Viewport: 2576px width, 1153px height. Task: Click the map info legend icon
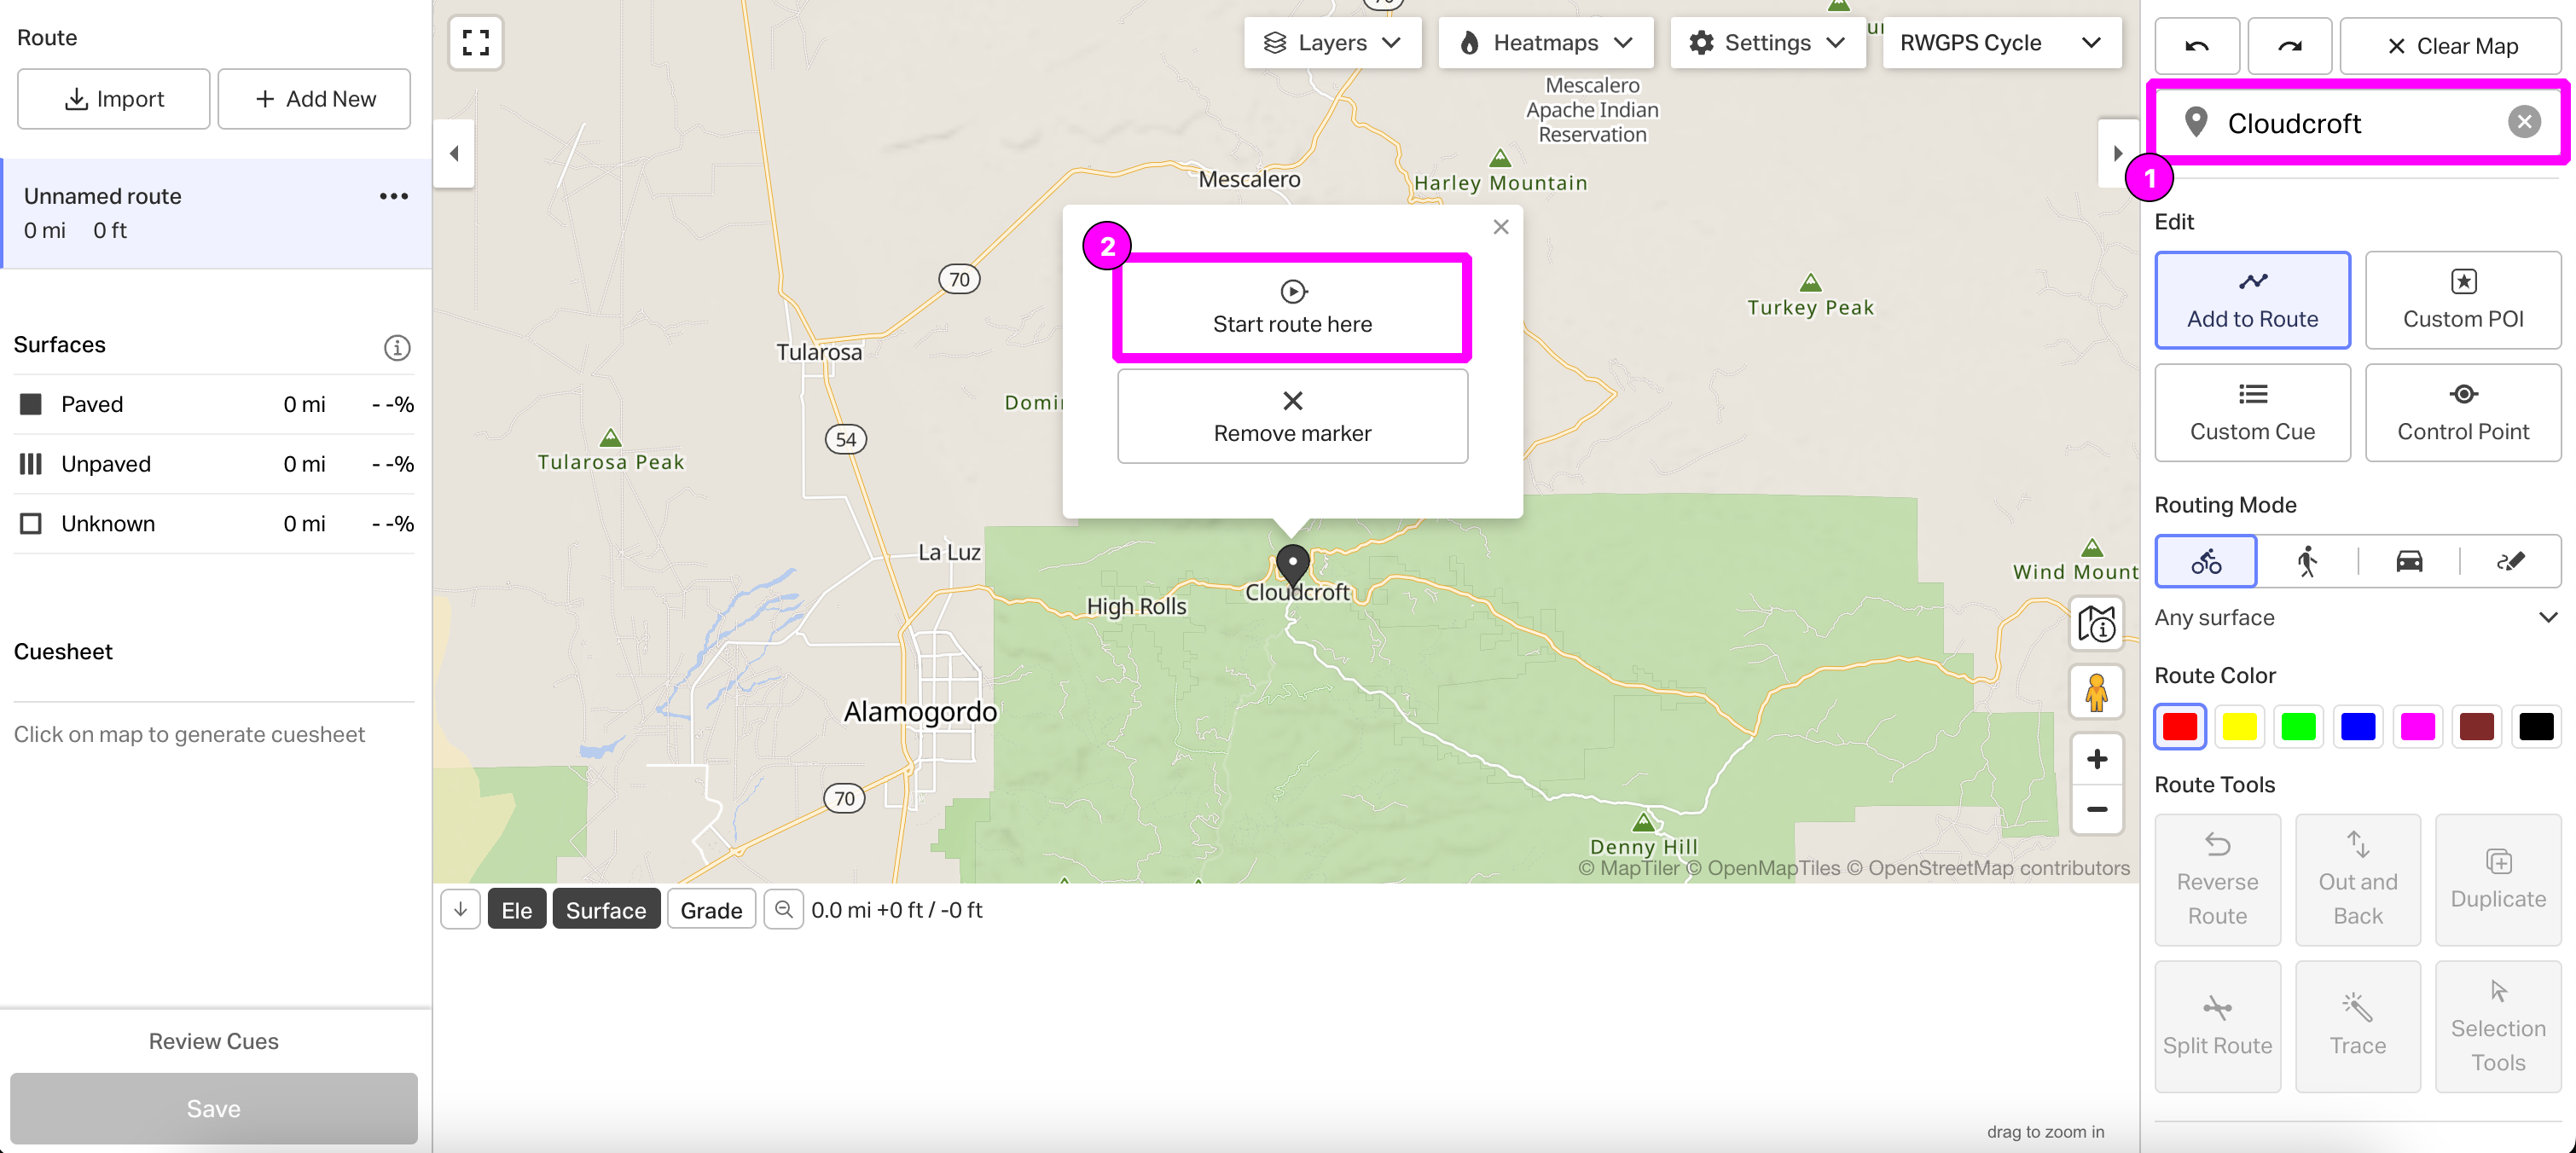coord(2096,624)
